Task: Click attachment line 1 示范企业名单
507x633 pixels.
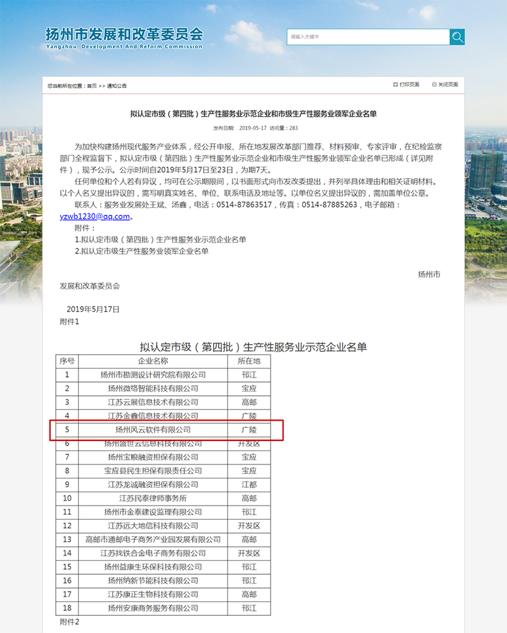Action: [x=160, y=240]
